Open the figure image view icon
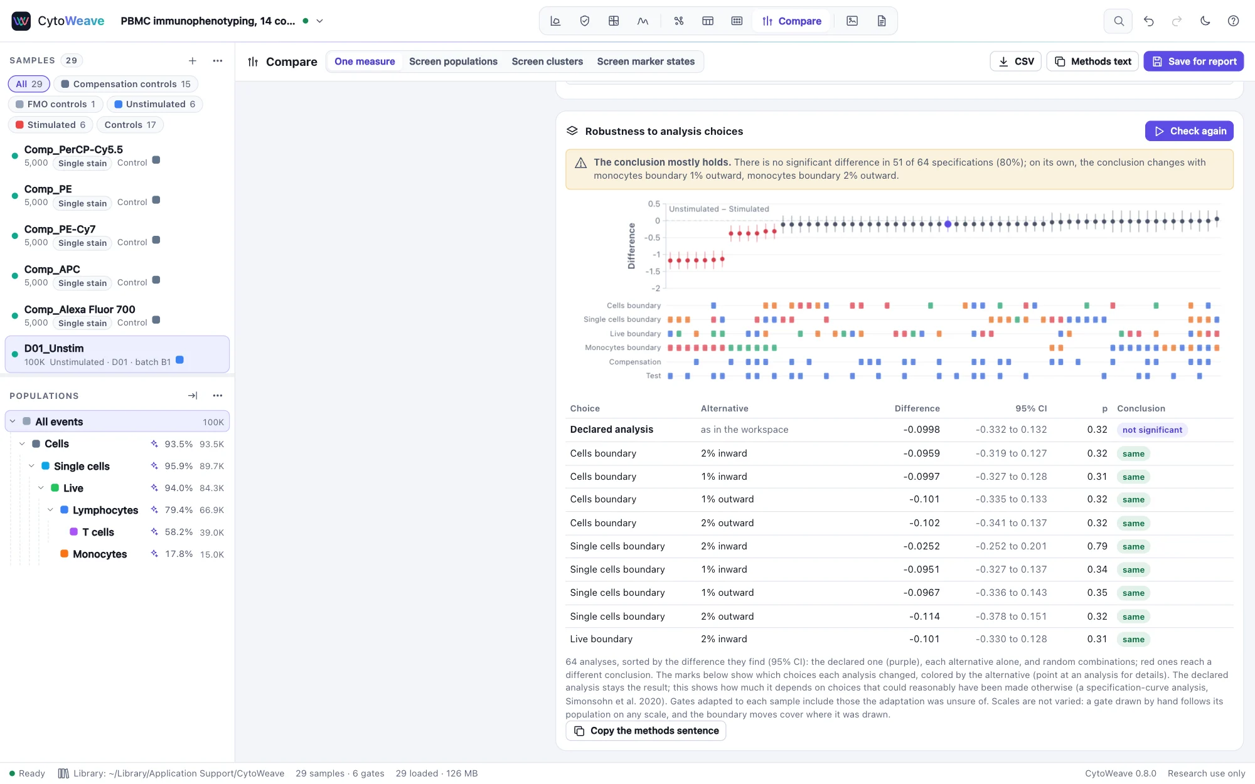 pos(852,21)
